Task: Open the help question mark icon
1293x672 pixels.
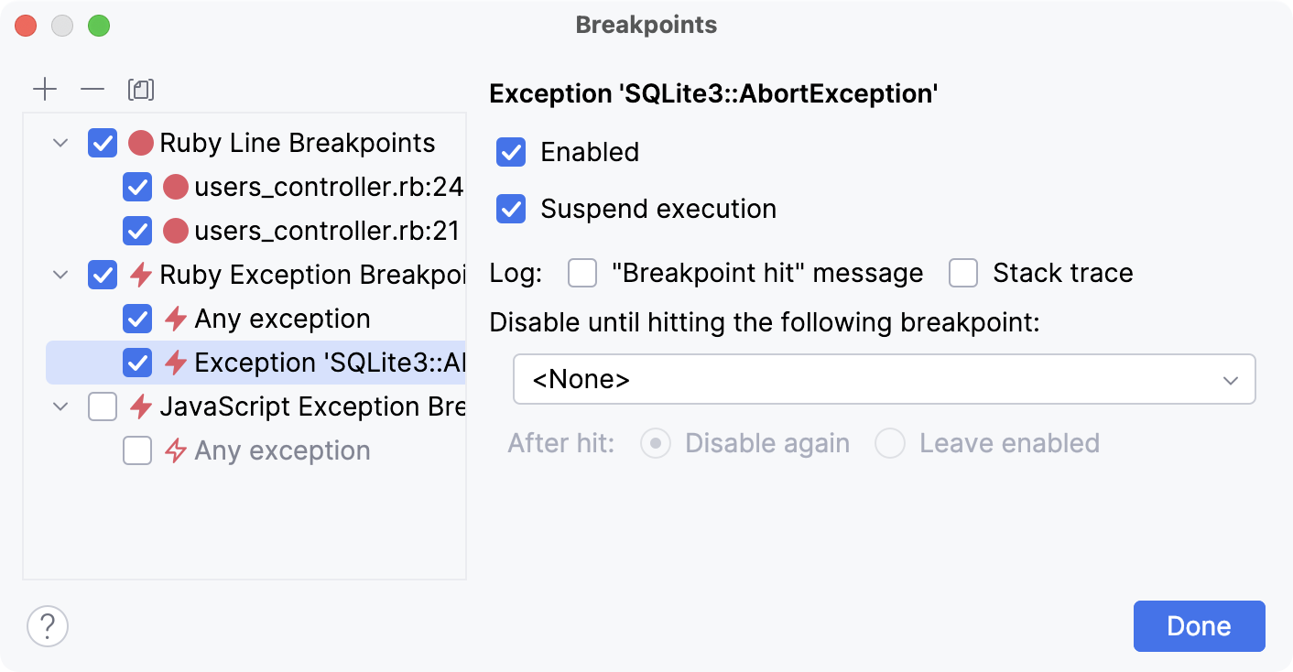Action: (47, 626)
